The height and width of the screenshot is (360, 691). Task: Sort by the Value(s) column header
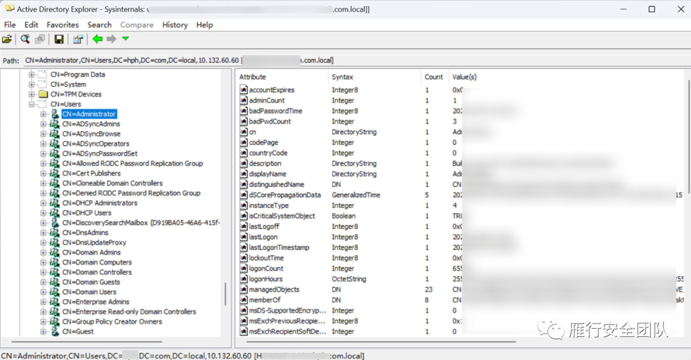tap(566, 77)
